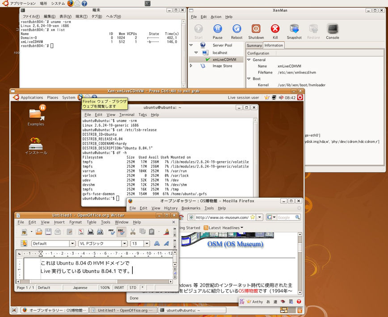The width and height of the screenshot is (388, 317).
Task: Toggle AutoSpellcheck in Writer toolbar
Action: (121, 232)
